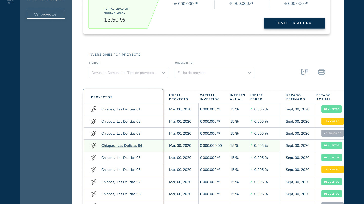Click the leaf icon for Las Delicias 01

[x=93, y=109]
